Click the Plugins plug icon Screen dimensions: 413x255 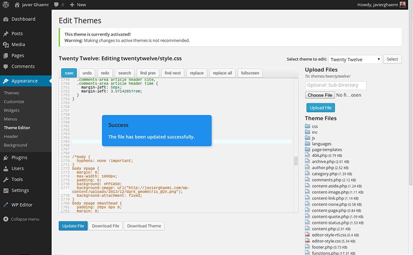(x=6, y=158)
